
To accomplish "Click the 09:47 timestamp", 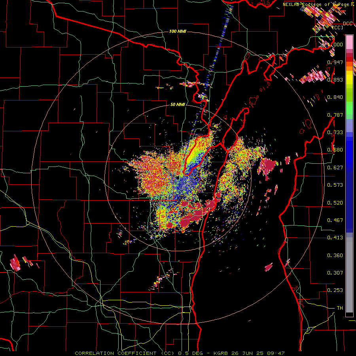I will (x=275, y=353).
